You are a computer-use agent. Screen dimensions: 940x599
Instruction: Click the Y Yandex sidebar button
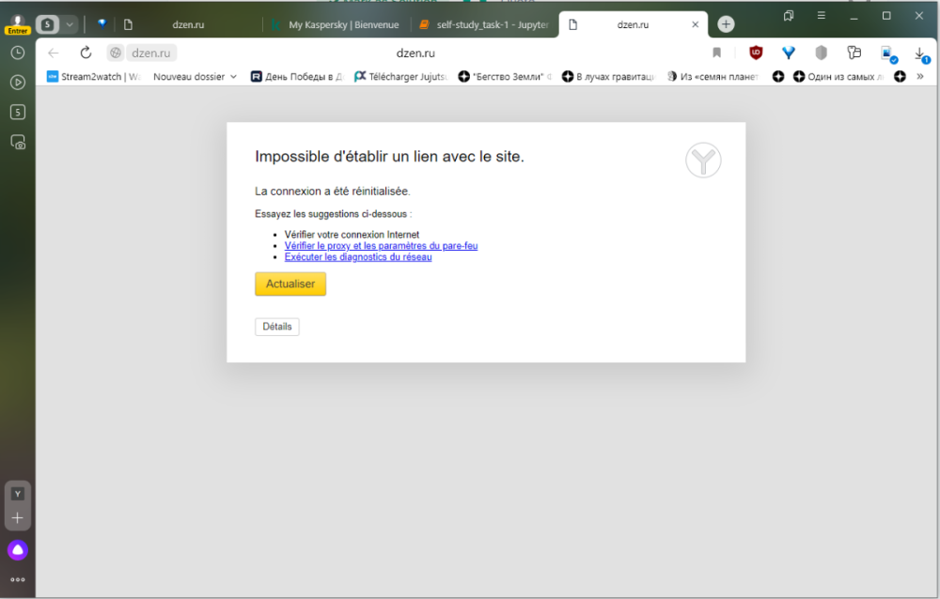coord(17,494)
